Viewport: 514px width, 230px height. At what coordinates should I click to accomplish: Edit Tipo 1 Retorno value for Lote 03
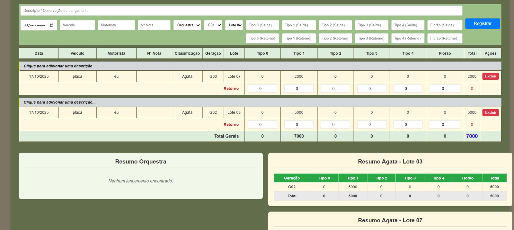299,124
